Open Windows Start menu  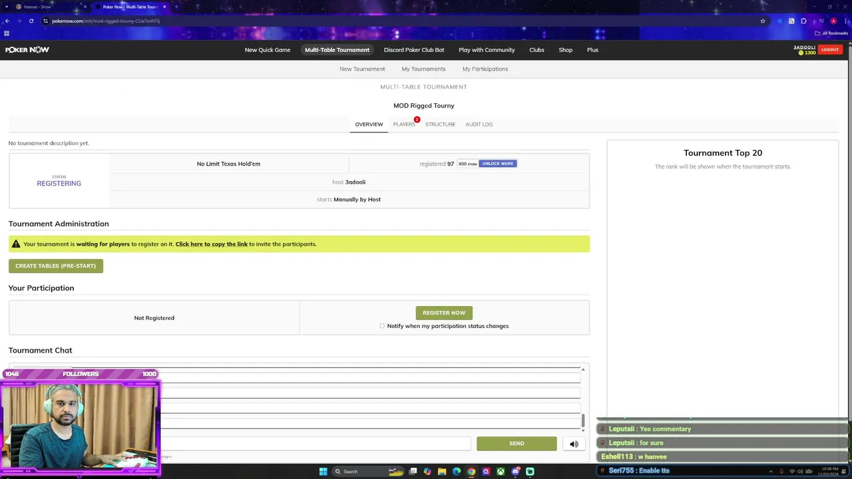(323, 472)
